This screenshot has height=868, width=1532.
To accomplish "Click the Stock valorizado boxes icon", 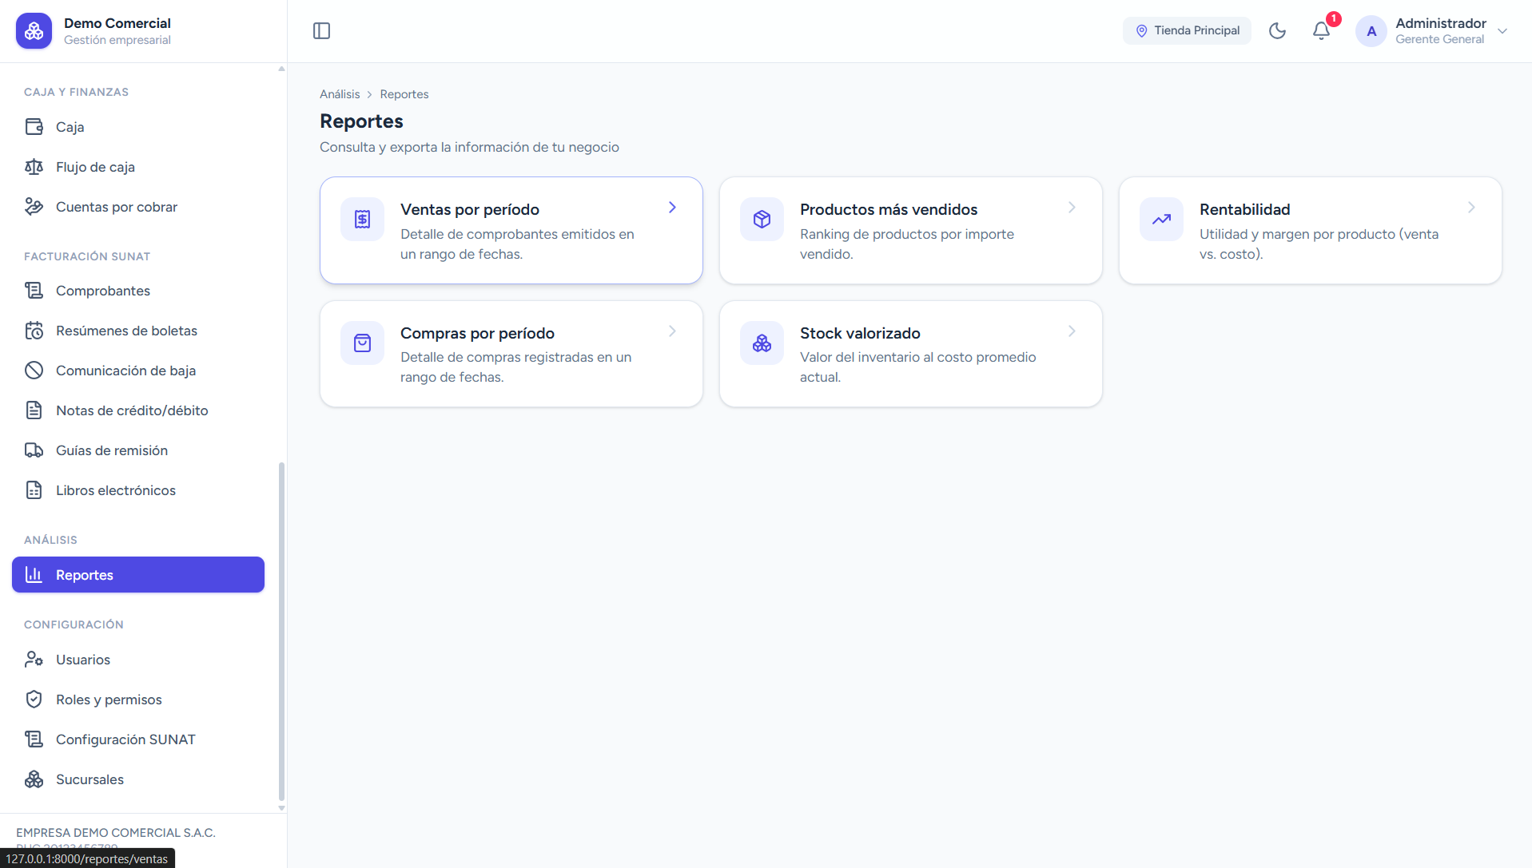I will click(762, 343).
